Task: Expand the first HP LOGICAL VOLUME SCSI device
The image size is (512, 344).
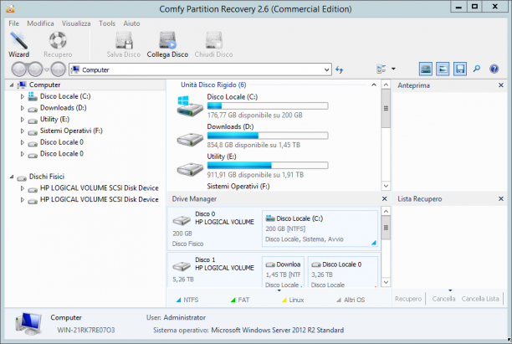Action: (x=23, y=188)
